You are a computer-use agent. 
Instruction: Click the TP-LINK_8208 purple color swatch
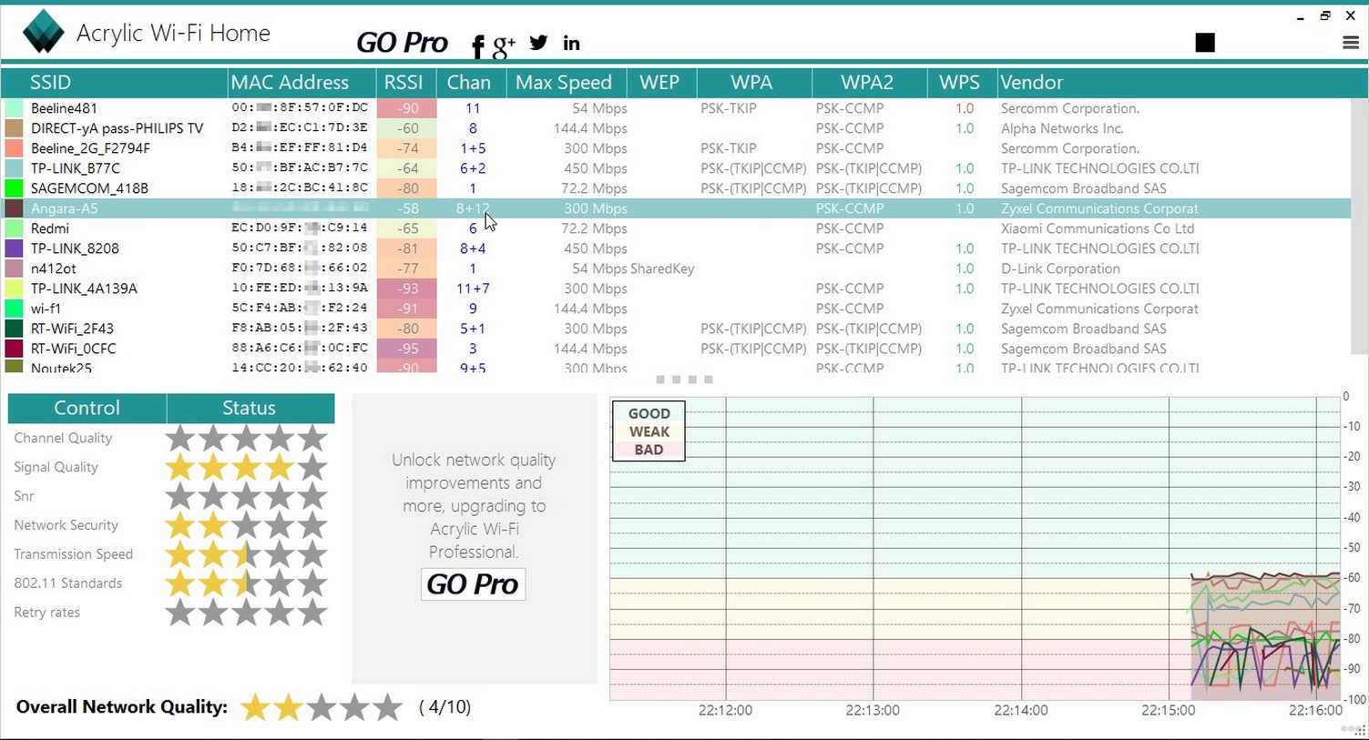pyautogui.click(x=14, y=248)
